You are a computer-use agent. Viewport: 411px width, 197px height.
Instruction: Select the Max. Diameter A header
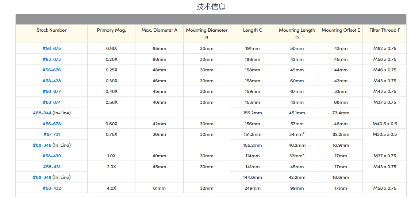pos(159,30)
